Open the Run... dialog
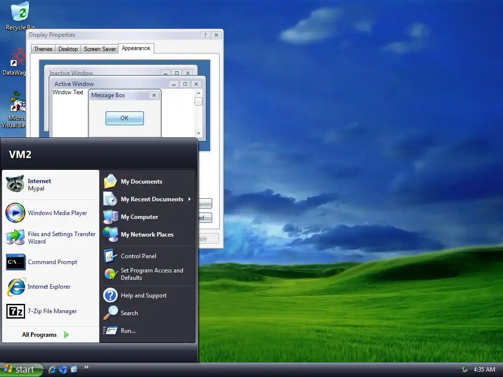The image size is (503, 377). [147, 330]
